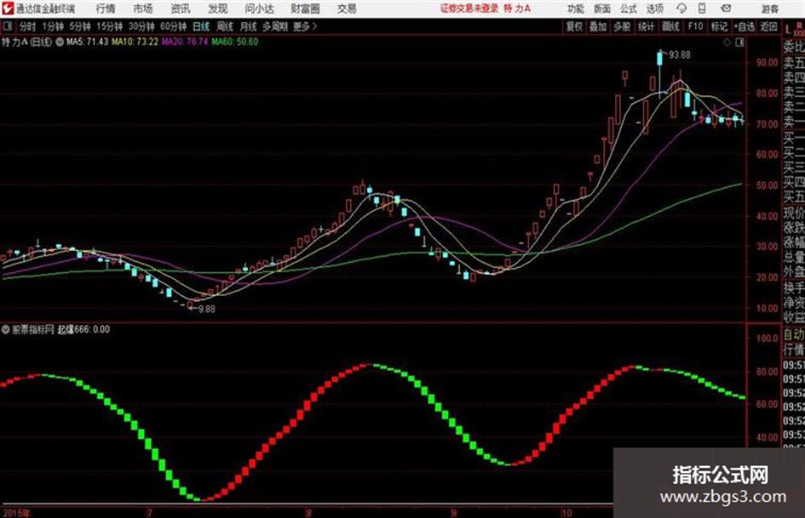Click the 90.00 price axis label

click(767, 62)
